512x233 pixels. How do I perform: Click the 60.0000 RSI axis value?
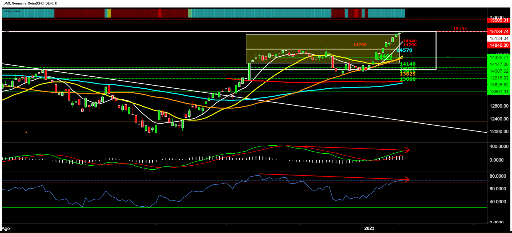click(x=498, y=189)
